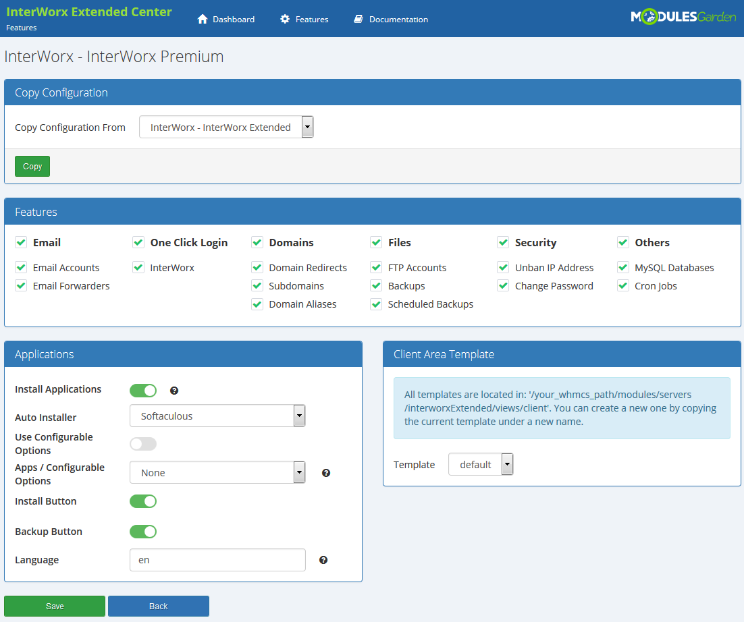This screenshot has width=744, height=622.
Task: Toggle the MySQL Databases checkbox
Action: (x=623, y=267)
